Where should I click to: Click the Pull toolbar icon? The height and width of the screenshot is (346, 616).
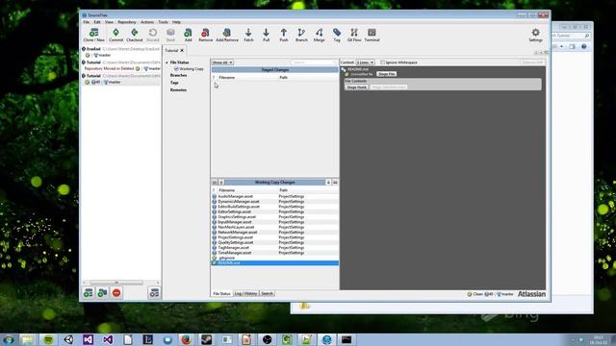pyautogui.click(x=266, y=35)
